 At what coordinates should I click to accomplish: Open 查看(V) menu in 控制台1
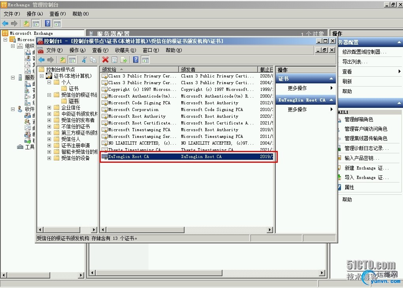pos(100,50)
